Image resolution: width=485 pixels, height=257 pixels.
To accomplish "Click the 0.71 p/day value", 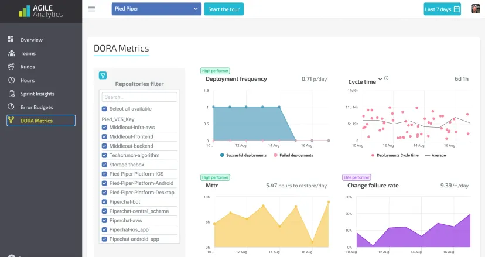I will pyautogui.click(x=315, y=79).
